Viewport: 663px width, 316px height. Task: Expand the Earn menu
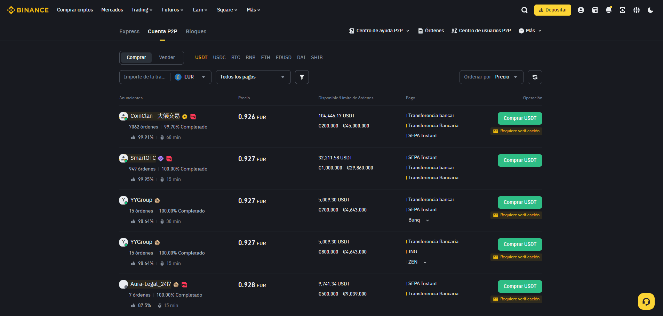(x=200, y=10)
